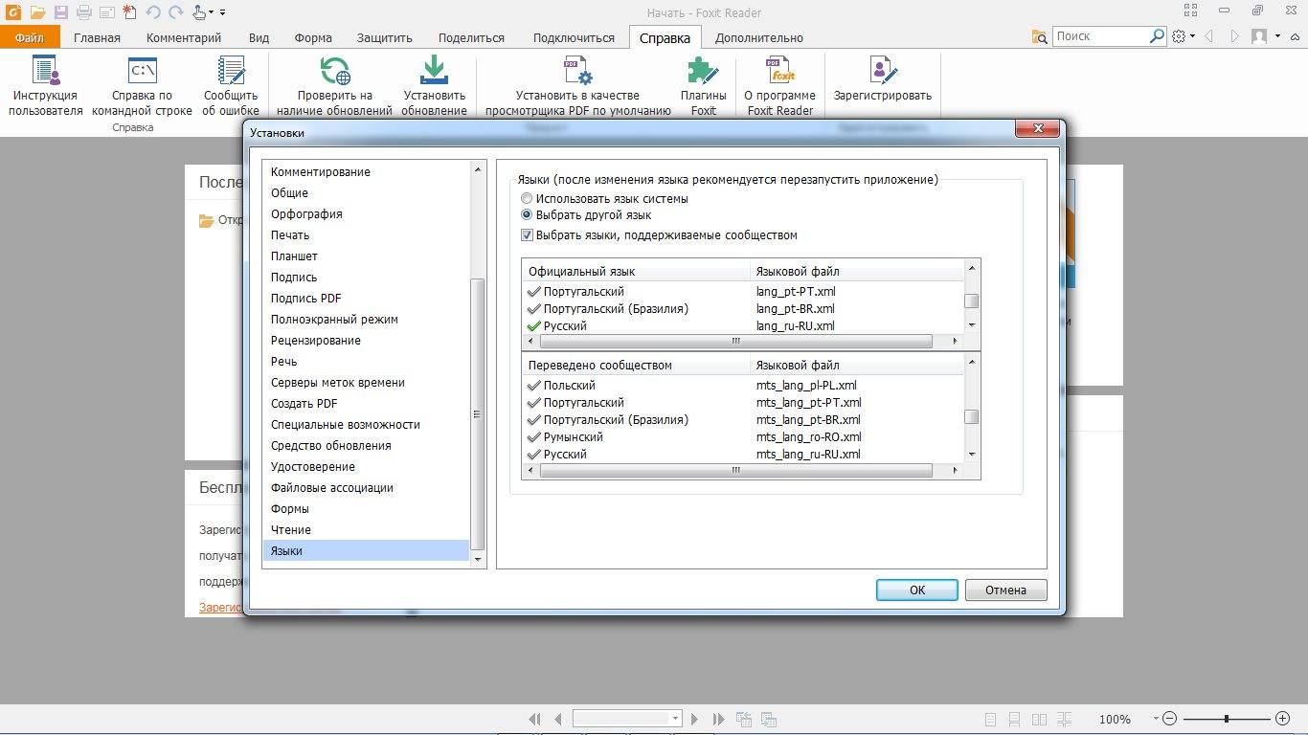Check for updates (Проверить на наличие обновлений)
Screen dimensions: 1308x735
[334, 86]
